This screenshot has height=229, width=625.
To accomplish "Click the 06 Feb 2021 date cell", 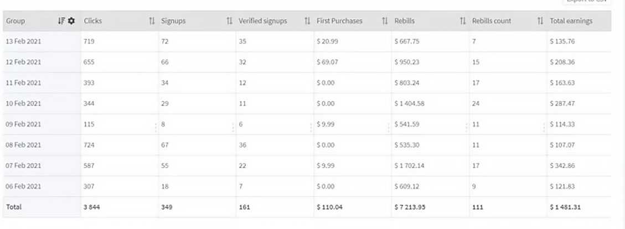I will click(24, 186).
